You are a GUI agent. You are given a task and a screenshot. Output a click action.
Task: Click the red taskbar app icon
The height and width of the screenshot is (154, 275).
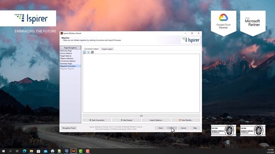(88, 151)
